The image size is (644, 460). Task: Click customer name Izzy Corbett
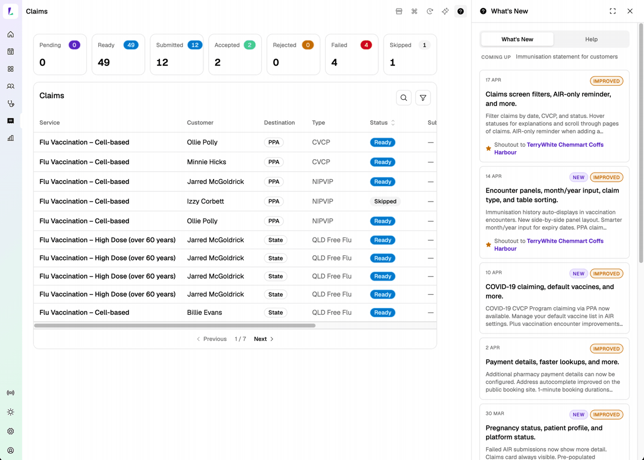tap(206, 202)
